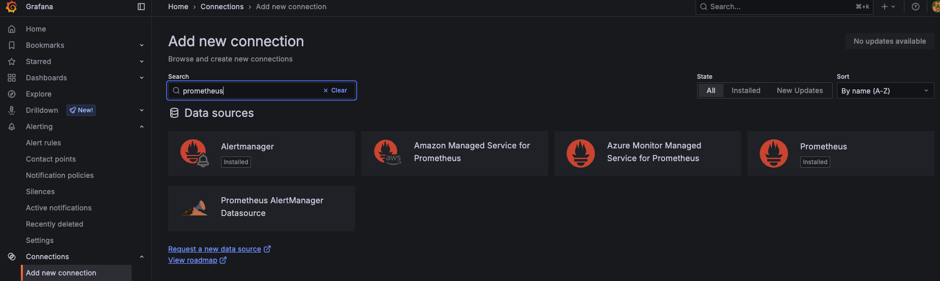This screenshot has width=940, height=281.
Task: Expand the Starred section chevron
Action: click(142, 61)
